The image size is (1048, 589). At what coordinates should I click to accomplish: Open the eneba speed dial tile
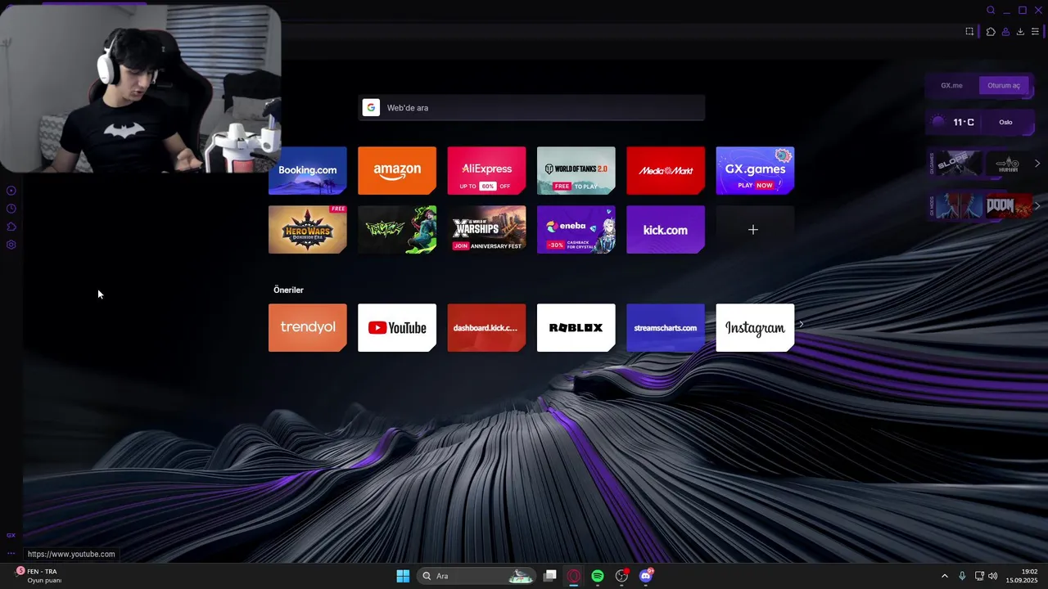click(x=576, y=229)
